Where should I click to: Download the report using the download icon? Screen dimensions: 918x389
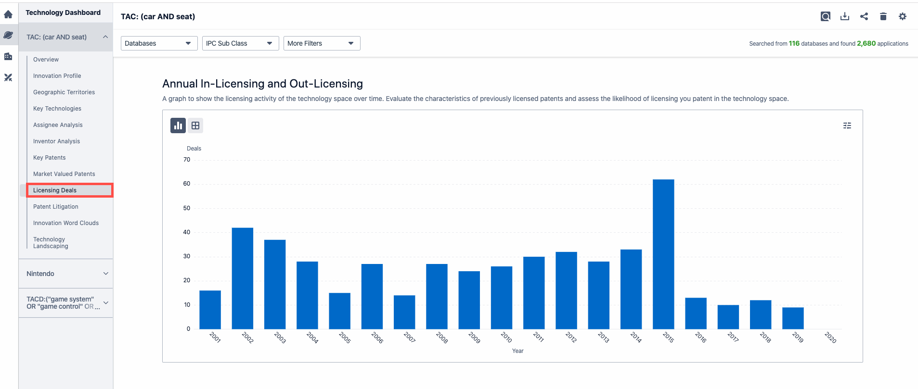[x=844, y=16]
